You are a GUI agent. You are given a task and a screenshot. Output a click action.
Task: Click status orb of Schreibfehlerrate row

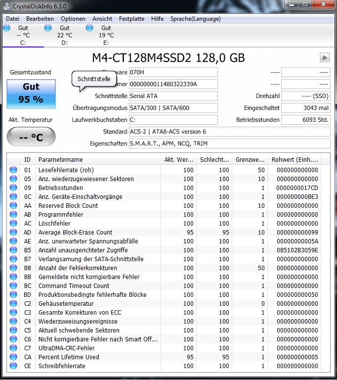[13, 366]
